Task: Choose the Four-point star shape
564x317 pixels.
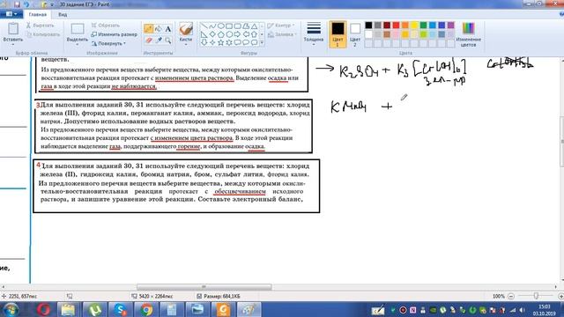Action: [x=212, y=42]
